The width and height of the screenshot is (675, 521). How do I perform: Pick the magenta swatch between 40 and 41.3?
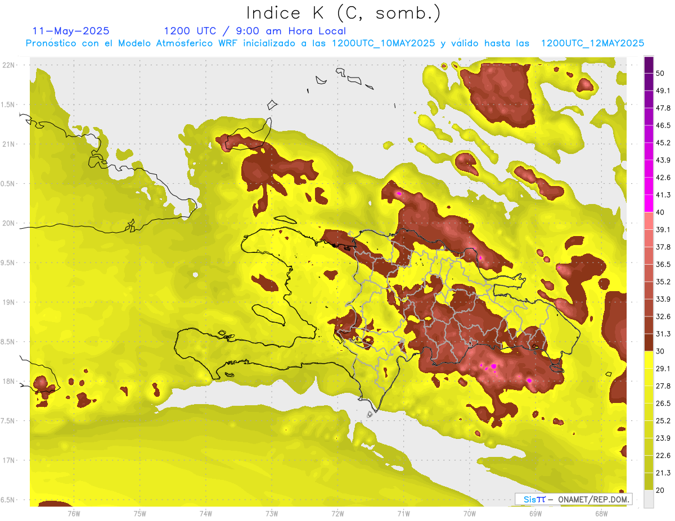[x=649, y=202]
